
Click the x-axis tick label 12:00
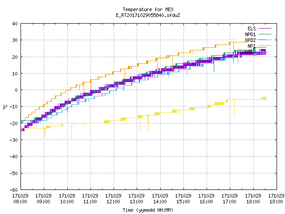(113, 202)
